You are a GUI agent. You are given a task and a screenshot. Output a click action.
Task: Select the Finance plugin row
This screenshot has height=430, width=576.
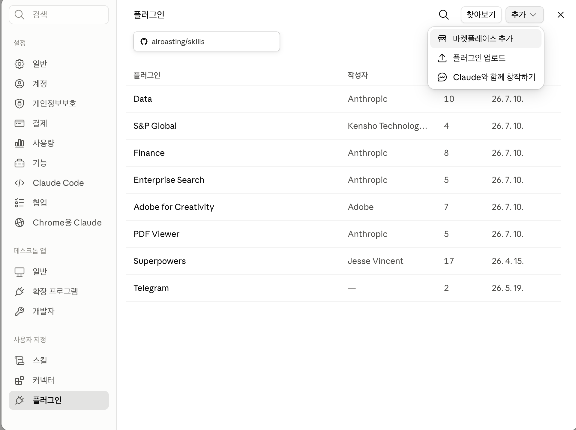[x=344, y=153]
